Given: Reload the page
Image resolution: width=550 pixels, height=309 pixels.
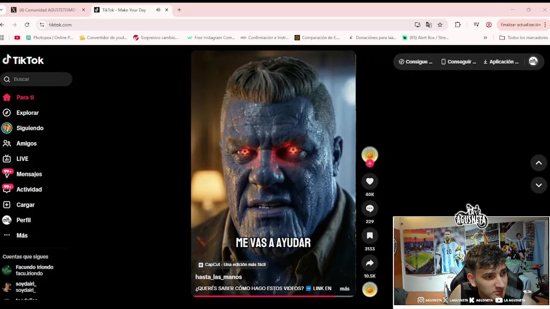Looking at the screenshot, I should pos(27,25).
